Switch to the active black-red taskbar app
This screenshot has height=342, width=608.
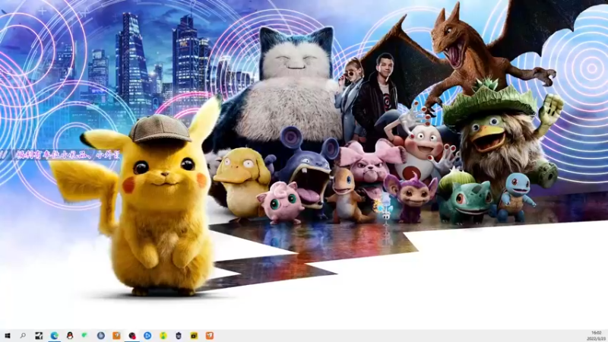[x=132, y=336]
